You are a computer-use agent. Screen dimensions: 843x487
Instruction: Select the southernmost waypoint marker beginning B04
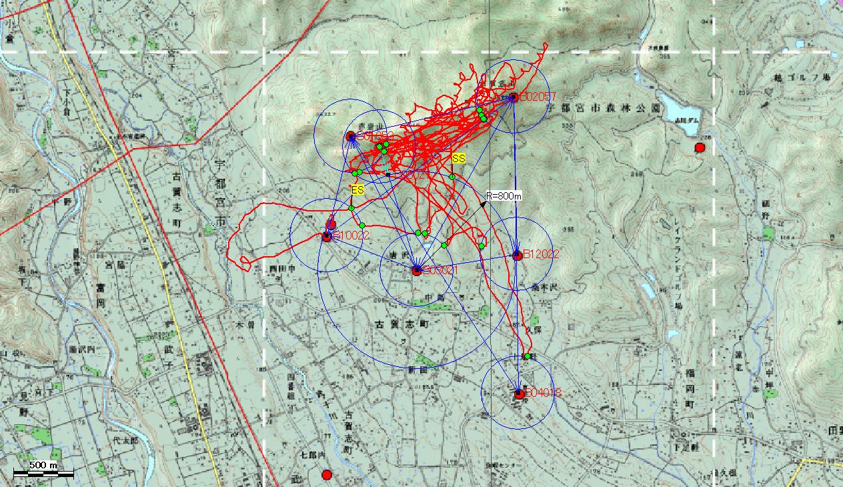519,394
